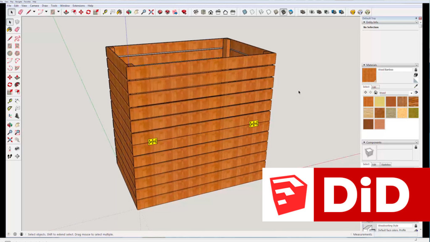Collapse the Components panel

(364, 142)
